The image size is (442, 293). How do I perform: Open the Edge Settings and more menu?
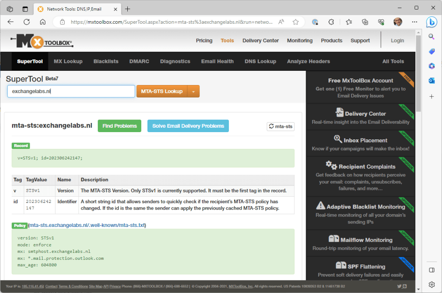point(414,22)
